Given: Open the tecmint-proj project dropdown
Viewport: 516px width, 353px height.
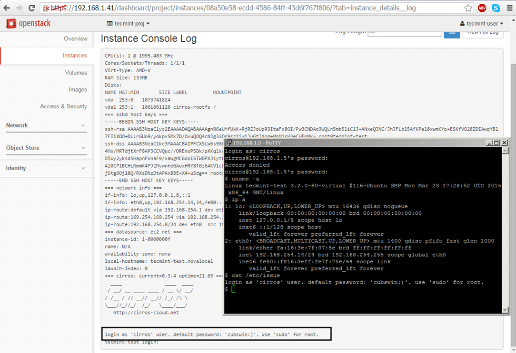Looking at the screenshot, I should coord(129,24).
